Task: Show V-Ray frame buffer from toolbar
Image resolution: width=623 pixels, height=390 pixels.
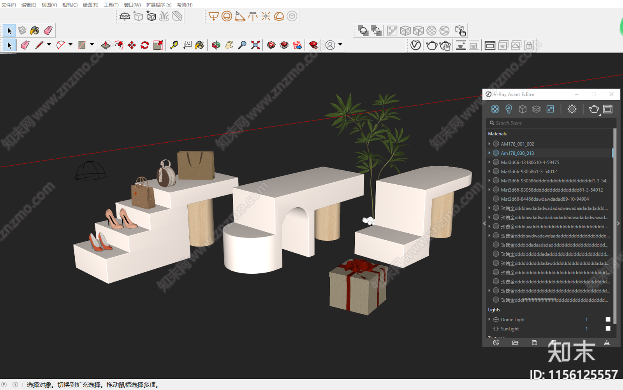Action: point(490,45)
